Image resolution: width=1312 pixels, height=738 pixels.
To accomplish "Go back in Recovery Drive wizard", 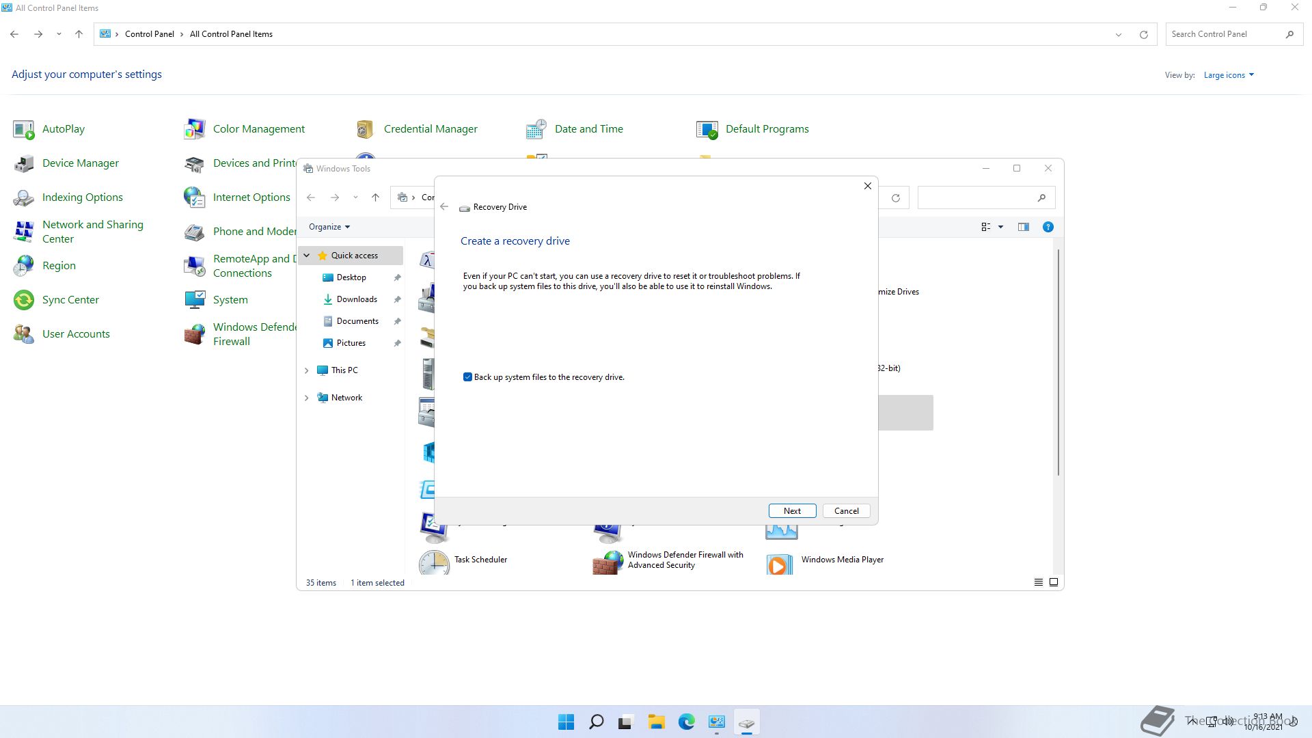I will tap(444, 206).
